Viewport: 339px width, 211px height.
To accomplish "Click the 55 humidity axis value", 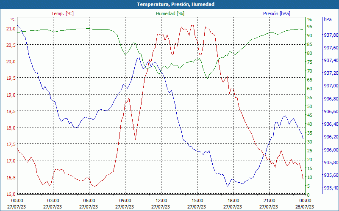I will pyautogui.click(x=310, y=97).
